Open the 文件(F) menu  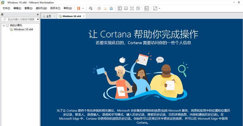[x=6, y=8]
